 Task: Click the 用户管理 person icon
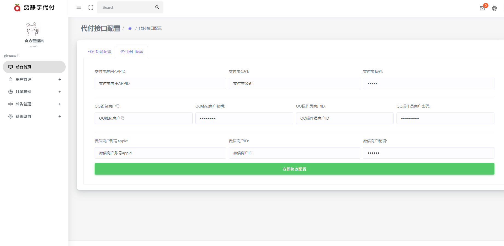10,79
